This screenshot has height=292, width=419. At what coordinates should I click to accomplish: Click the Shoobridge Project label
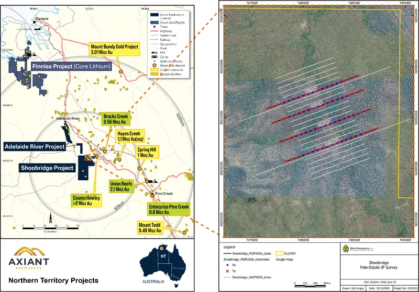click(47, 168)
